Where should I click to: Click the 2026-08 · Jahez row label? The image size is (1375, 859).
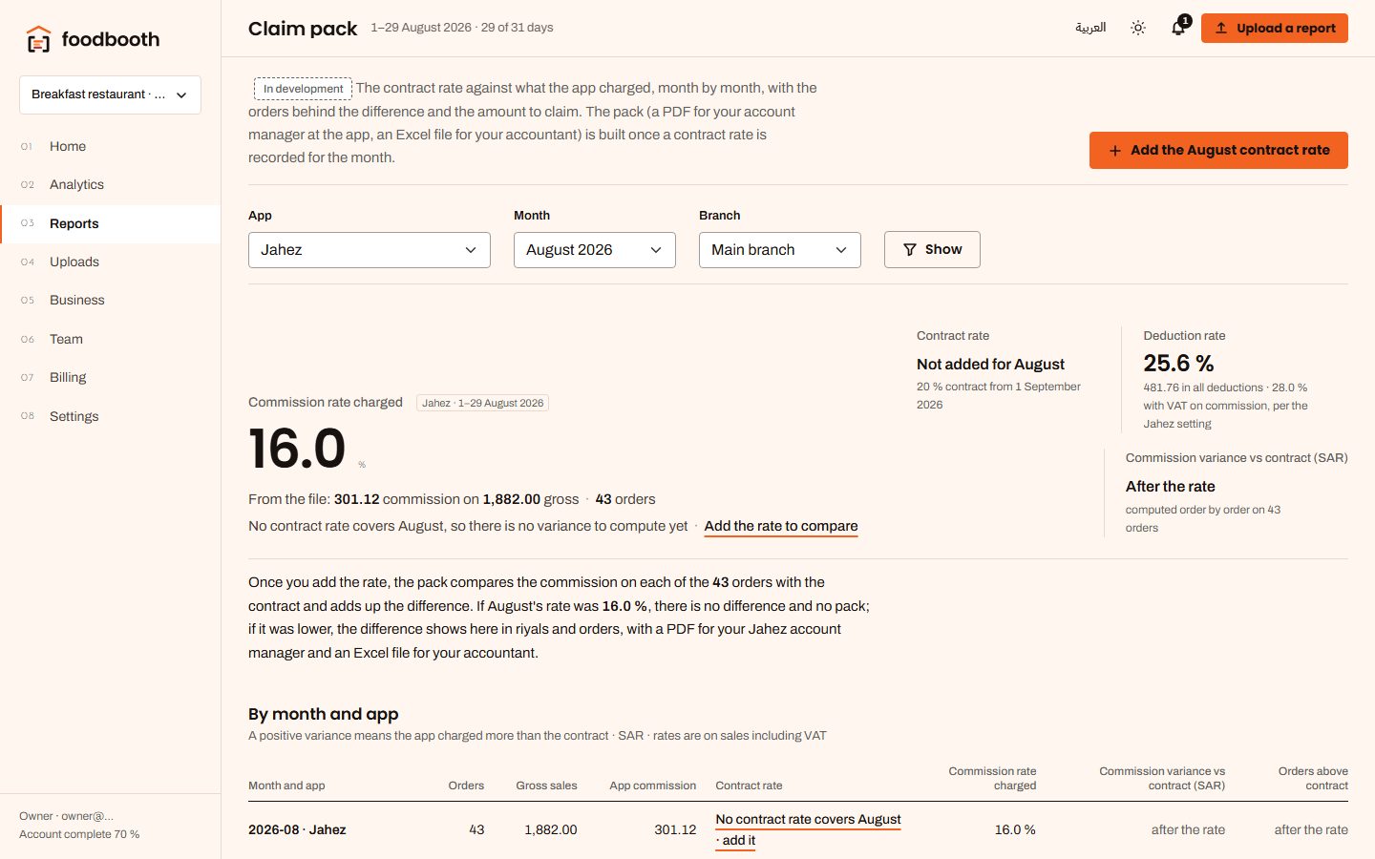pyautogui.click(x=297, y=829)
